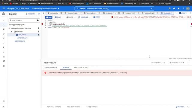Open the Monitoring chart sidebar icon

pyautogui.click(x=4, y=57)
